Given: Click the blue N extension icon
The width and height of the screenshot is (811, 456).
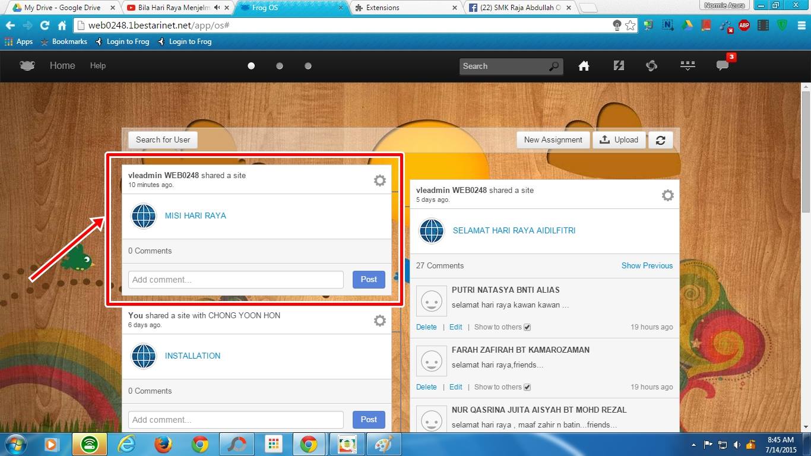Looking at the screenshot, I should point(668,26).
